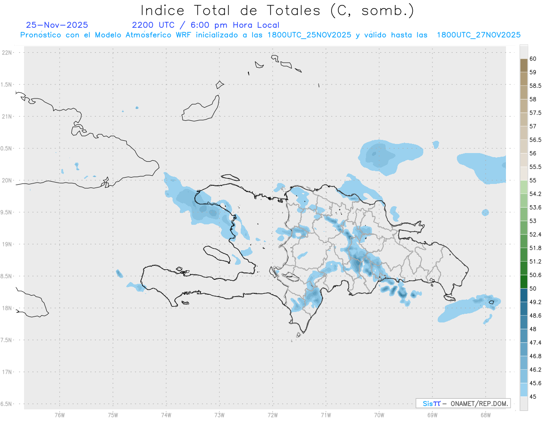Select the legend band between 58.5 and 59
The image size is (545, 421).
[x=524, y=79]
